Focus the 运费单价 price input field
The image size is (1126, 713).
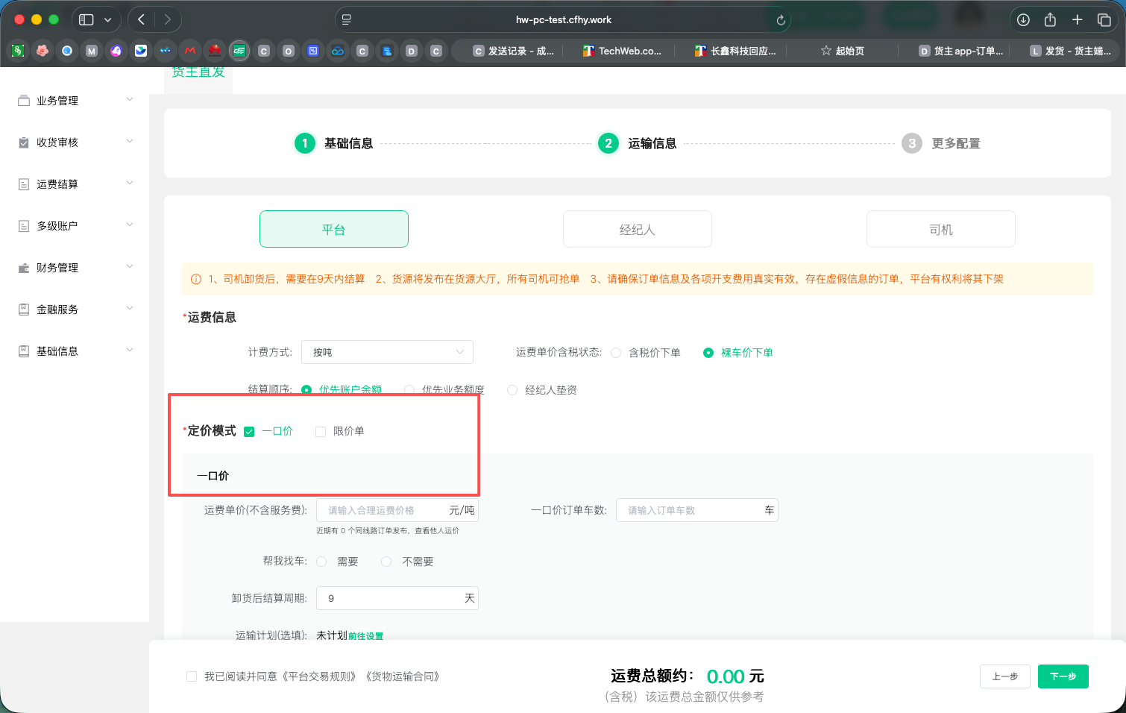(397, 510)
